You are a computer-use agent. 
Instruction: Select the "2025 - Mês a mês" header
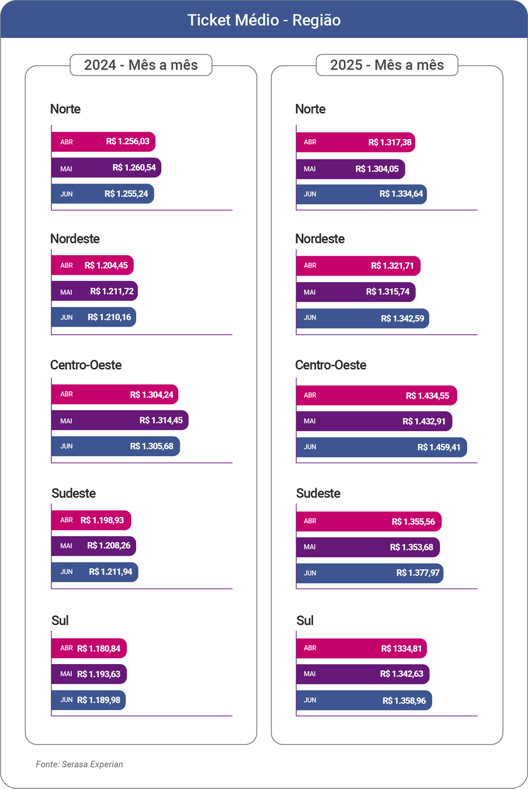point(387,65)
